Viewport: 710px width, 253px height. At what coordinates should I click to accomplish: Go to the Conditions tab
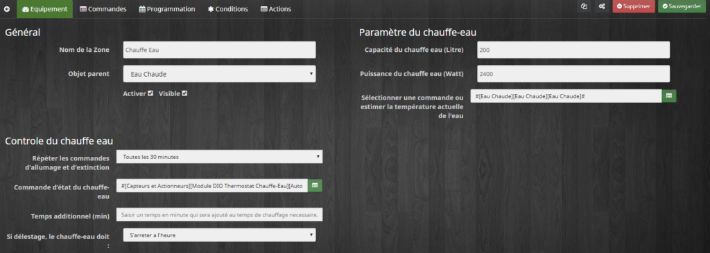pyautogui.click(x=227, y=9)
